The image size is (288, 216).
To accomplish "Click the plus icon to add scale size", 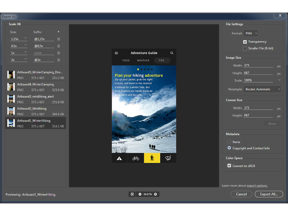I will (58, 32).
